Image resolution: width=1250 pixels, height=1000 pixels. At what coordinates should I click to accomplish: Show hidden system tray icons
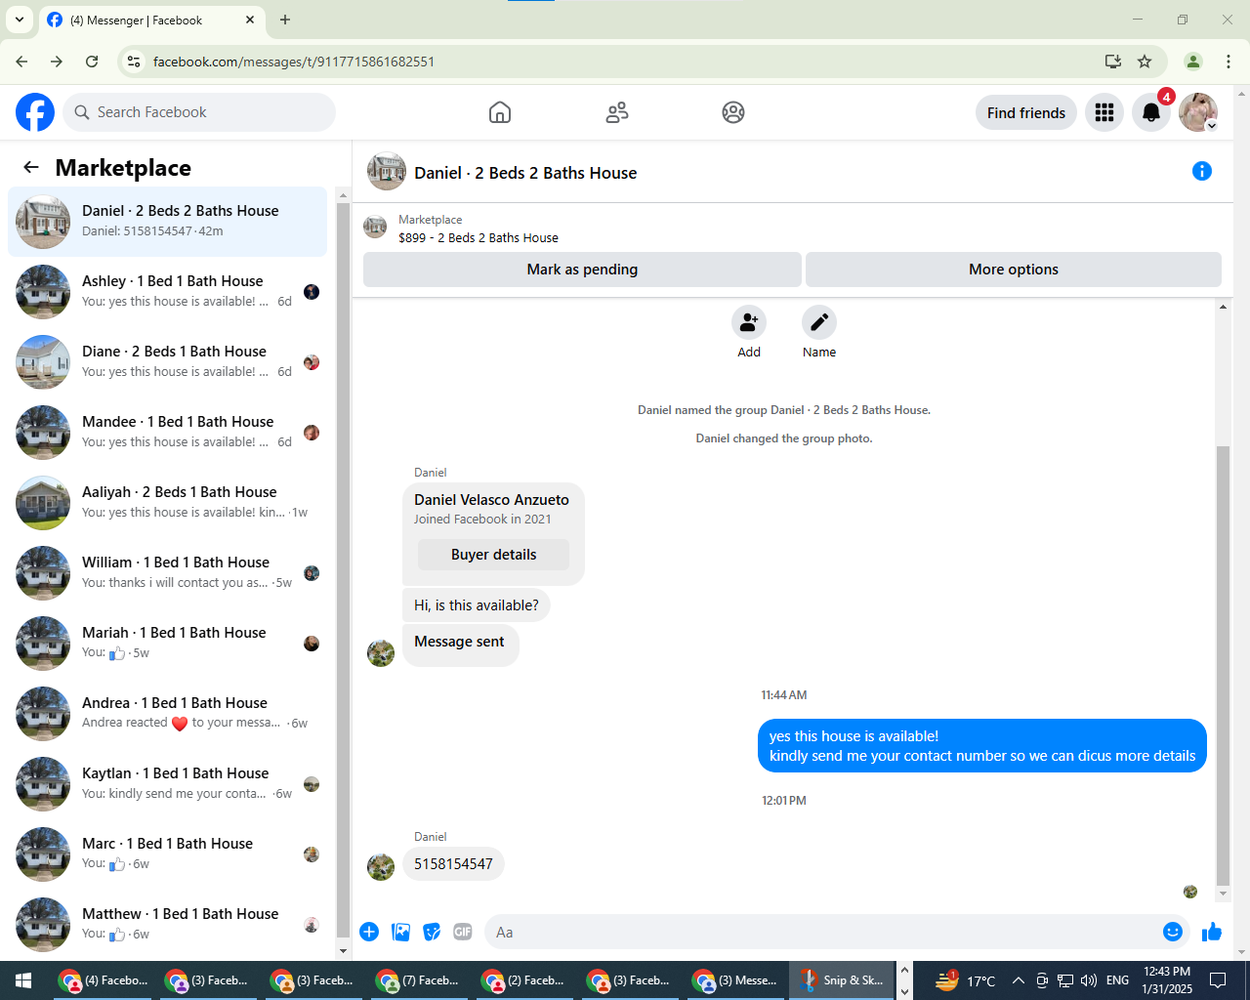click(1018, 980)
